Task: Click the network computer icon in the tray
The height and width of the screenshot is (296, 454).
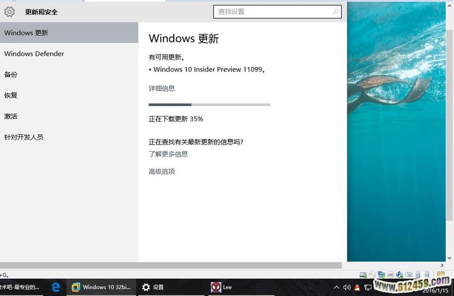Action: point(368,287)
